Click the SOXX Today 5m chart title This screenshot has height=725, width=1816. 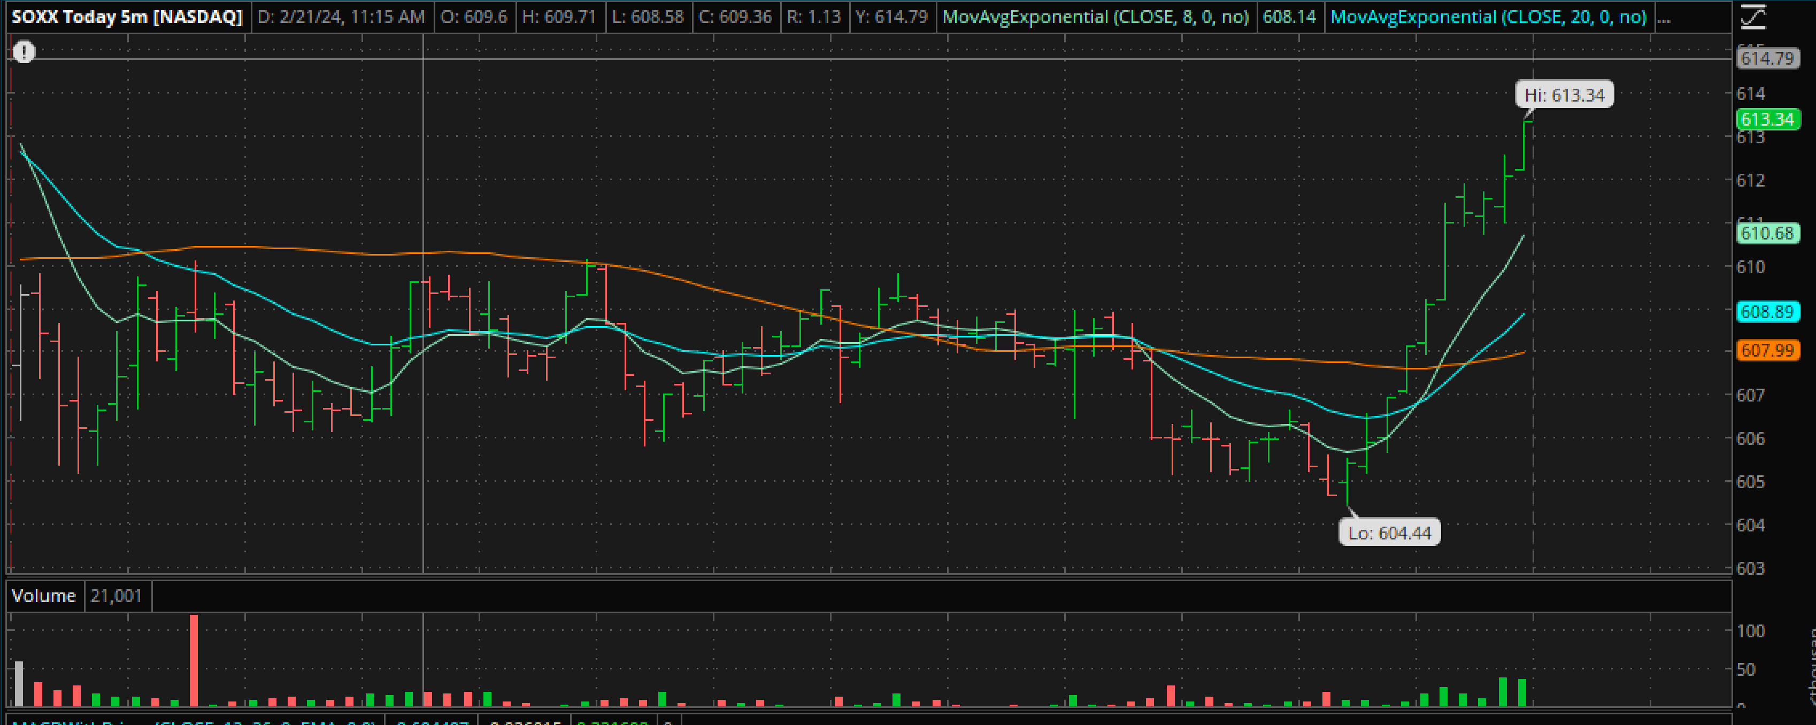coord(127,17)
